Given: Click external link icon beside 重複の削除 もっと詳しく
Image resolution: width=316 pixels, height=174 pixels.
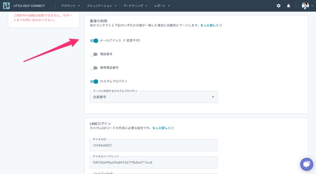Looking at the screenshot, I should pos(220,25).
